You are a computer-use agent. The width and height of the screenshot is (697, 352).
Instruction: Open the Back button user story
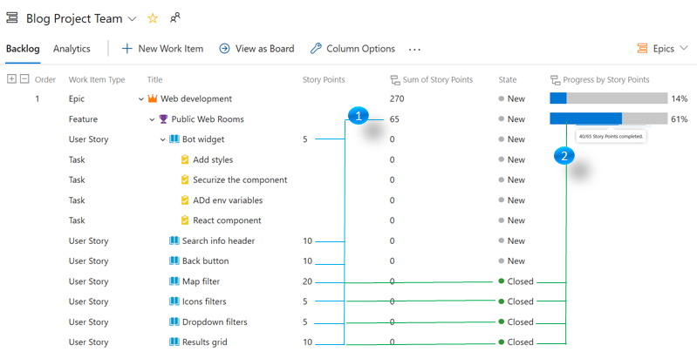click(x=205, y=261)
